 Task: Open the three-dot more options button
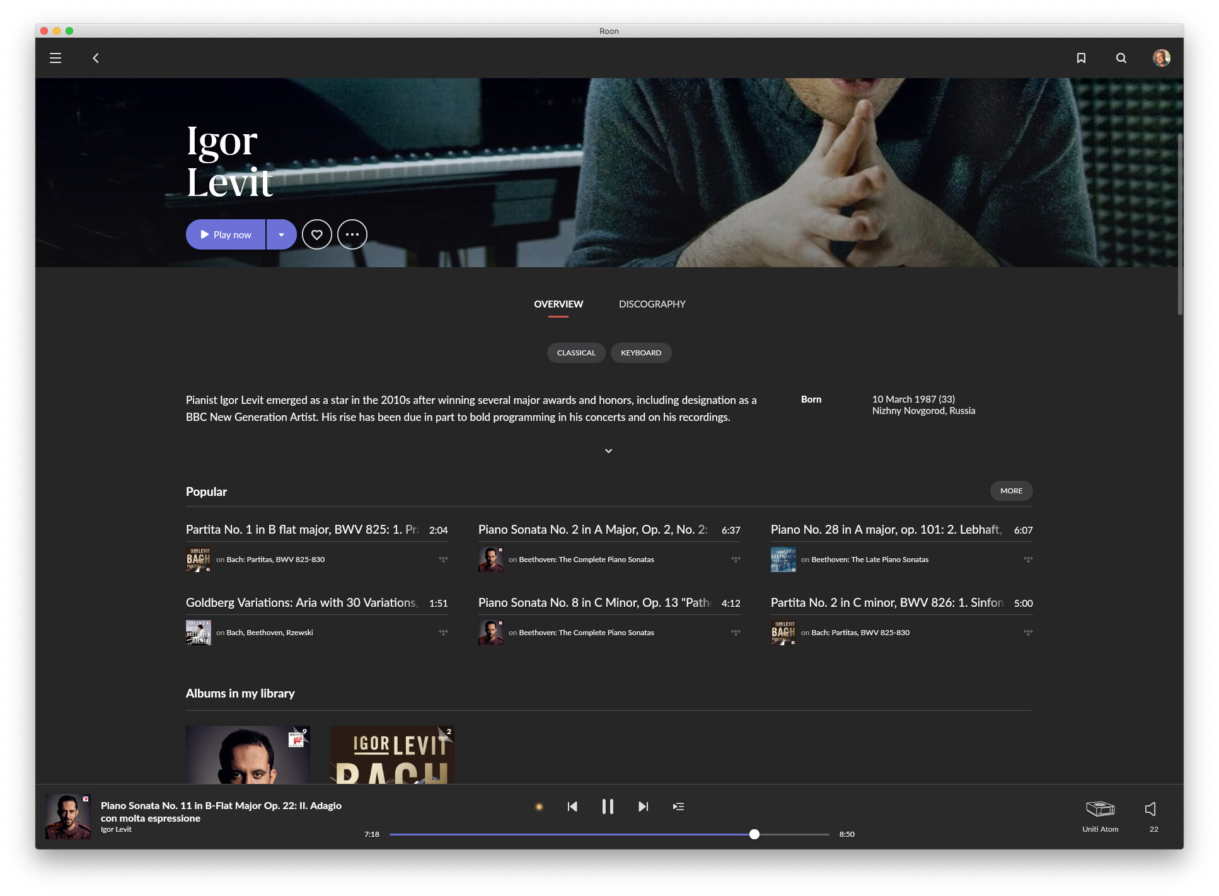click(352, 234)
